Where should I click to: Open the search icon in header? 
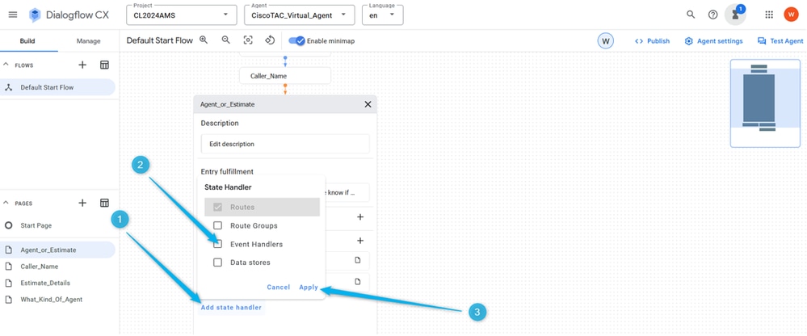691,15
